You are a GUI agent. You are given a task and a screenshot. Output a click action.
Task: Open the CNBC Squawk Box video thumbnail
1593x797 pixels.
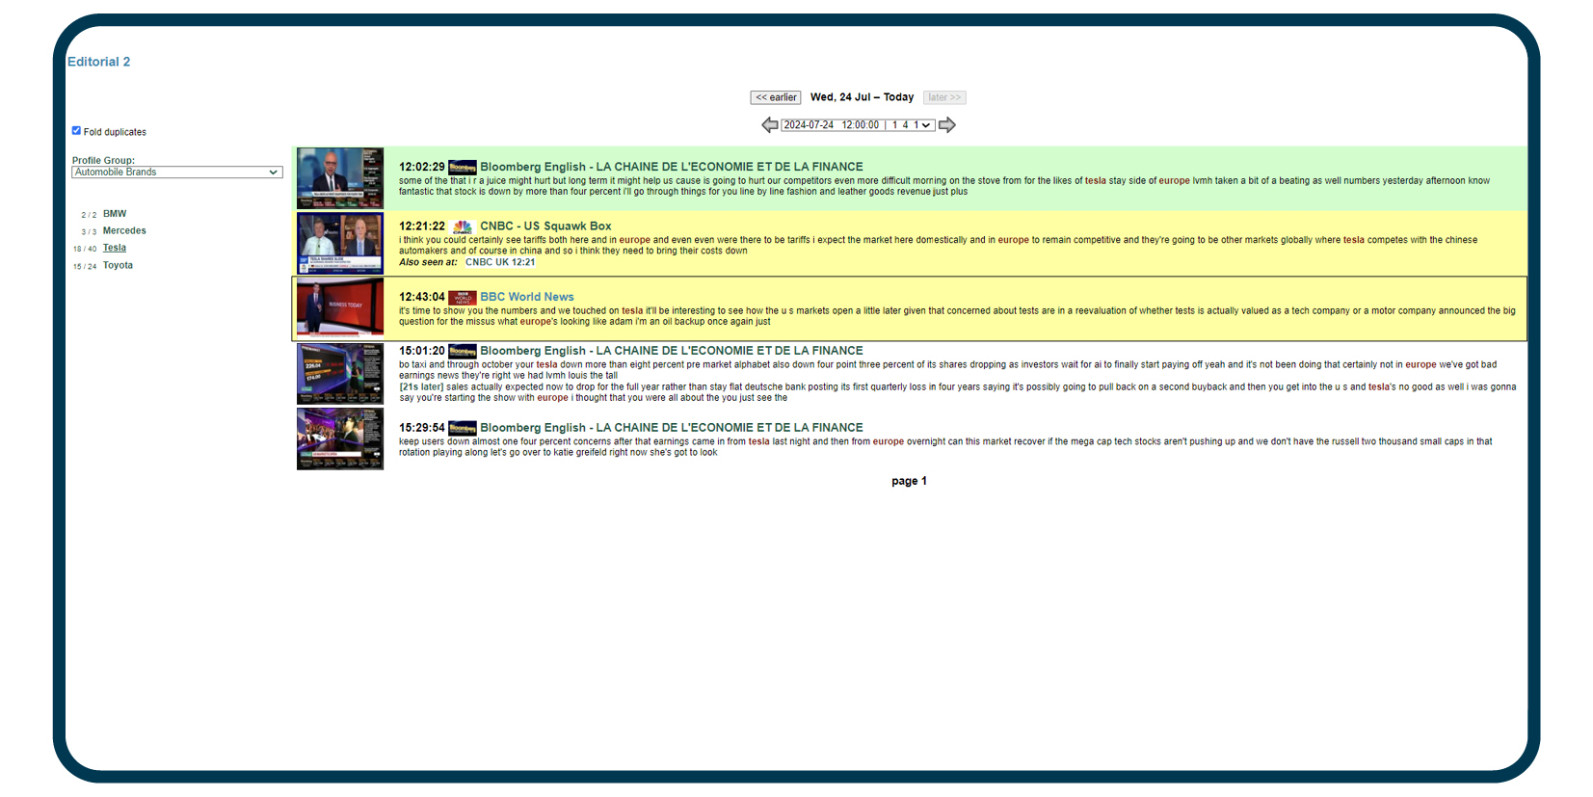(x=340, y=244)
